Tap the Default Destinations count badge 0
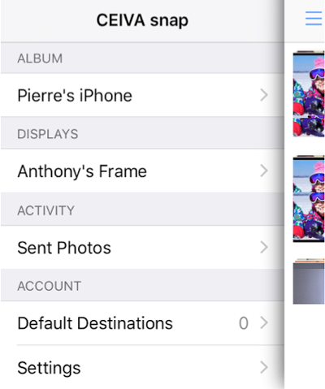Screen dimensions: 325x389 244,323
